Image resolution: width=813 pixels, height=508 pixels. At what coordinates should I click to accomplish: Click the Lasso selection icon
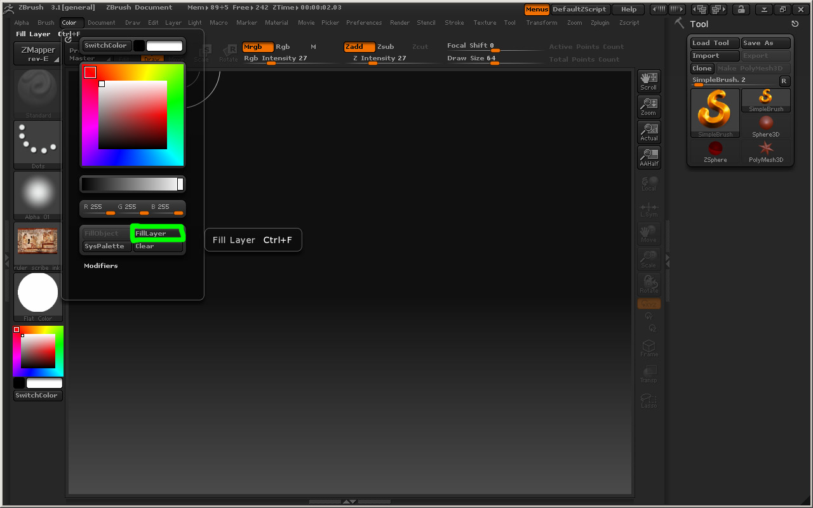coord(648,399)
